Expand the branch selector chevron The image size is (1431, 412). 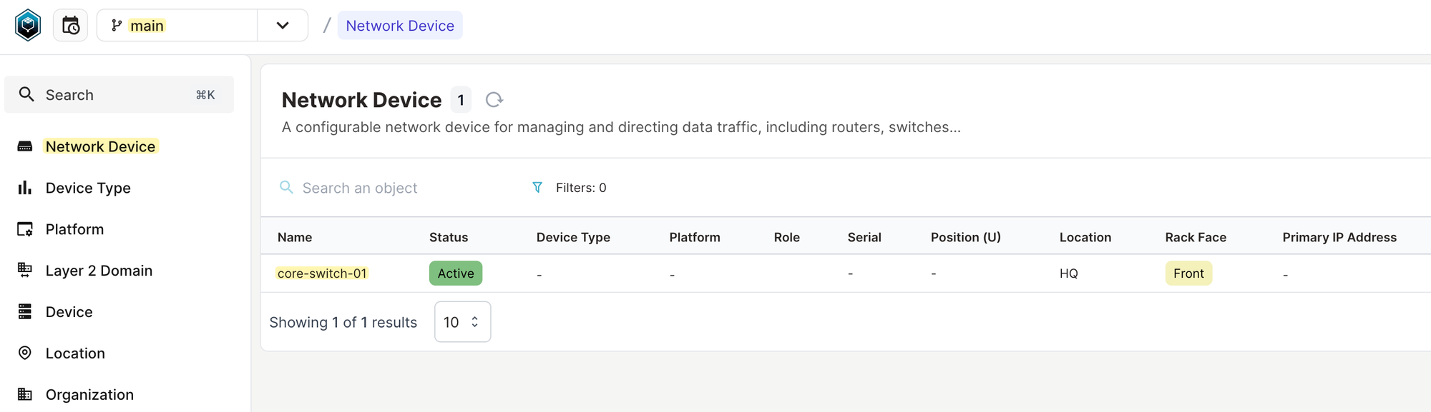click(283, 26)
